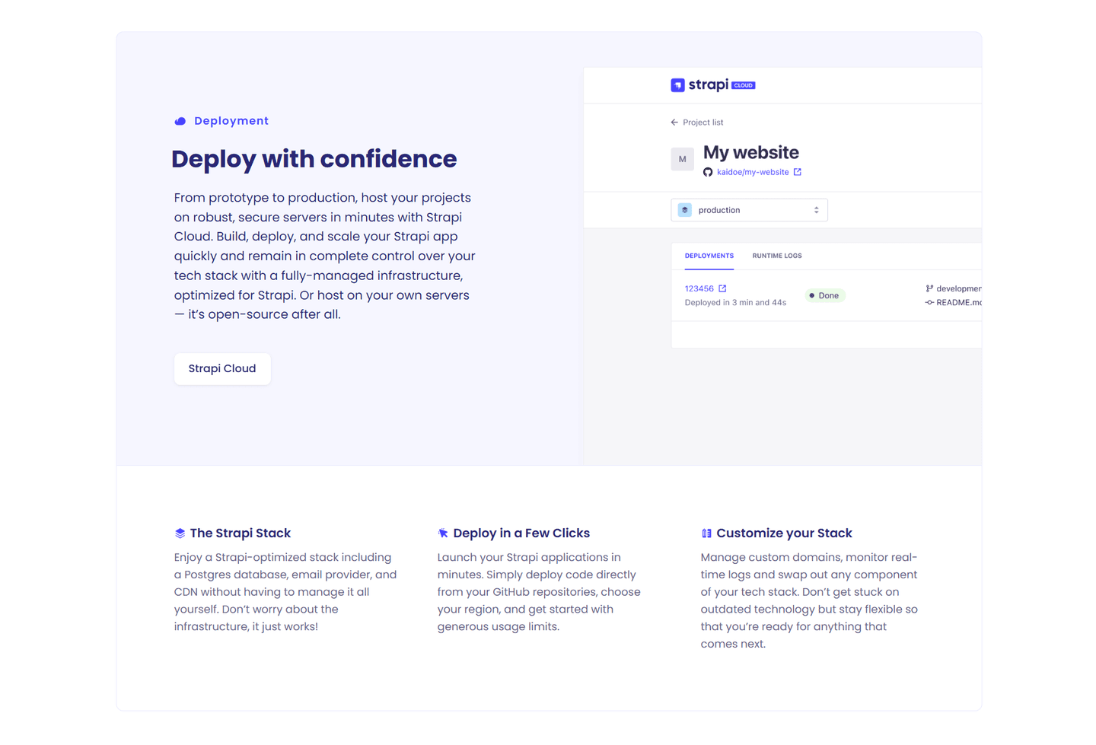Click the My website project title
This screenshot has width=1096, height=745.
pos(751,153)
